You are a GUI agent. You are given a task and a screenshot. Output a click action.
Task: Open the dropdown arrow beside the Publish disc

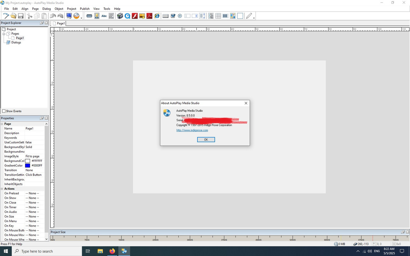pos(81,18)
